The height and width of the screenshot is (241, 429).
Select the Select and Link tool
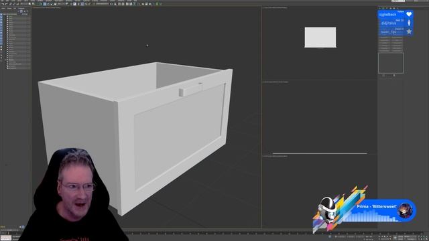point(10,4)
